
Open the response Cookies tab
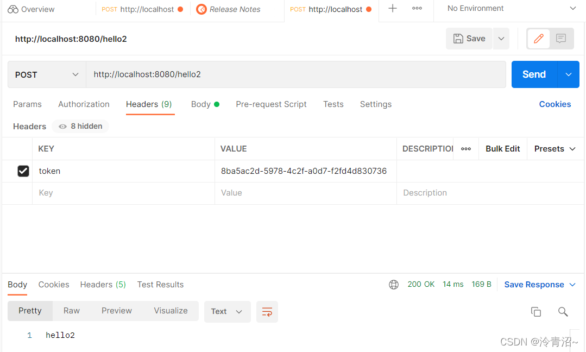click(x=54, y=285)
